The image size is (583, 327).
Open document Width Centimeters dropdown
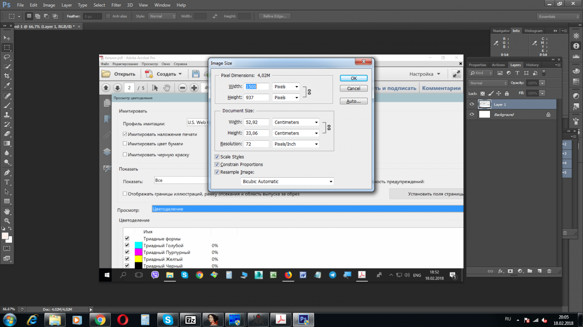click(296, 122)
